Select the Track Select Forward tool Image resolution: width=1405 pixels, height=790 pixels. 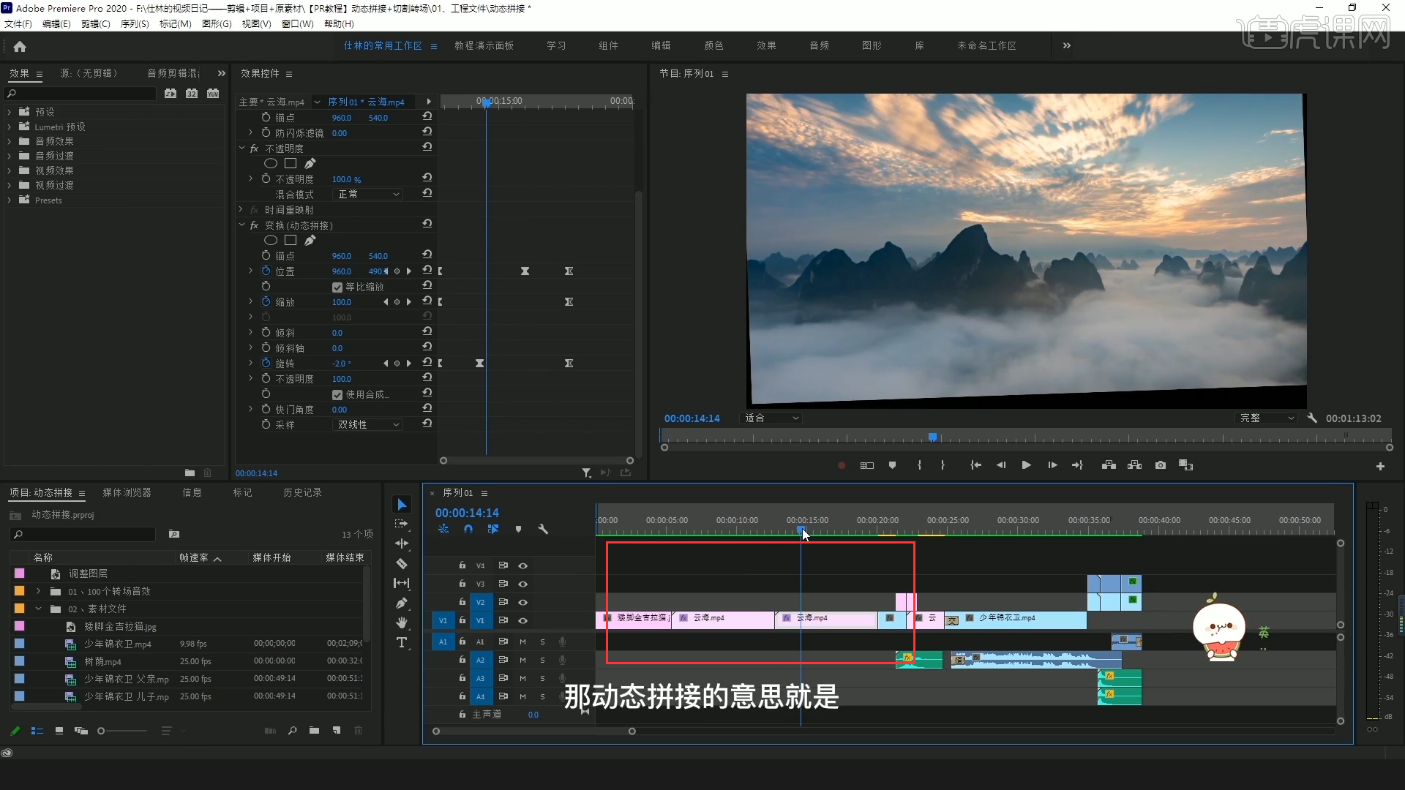coord(402,524)
